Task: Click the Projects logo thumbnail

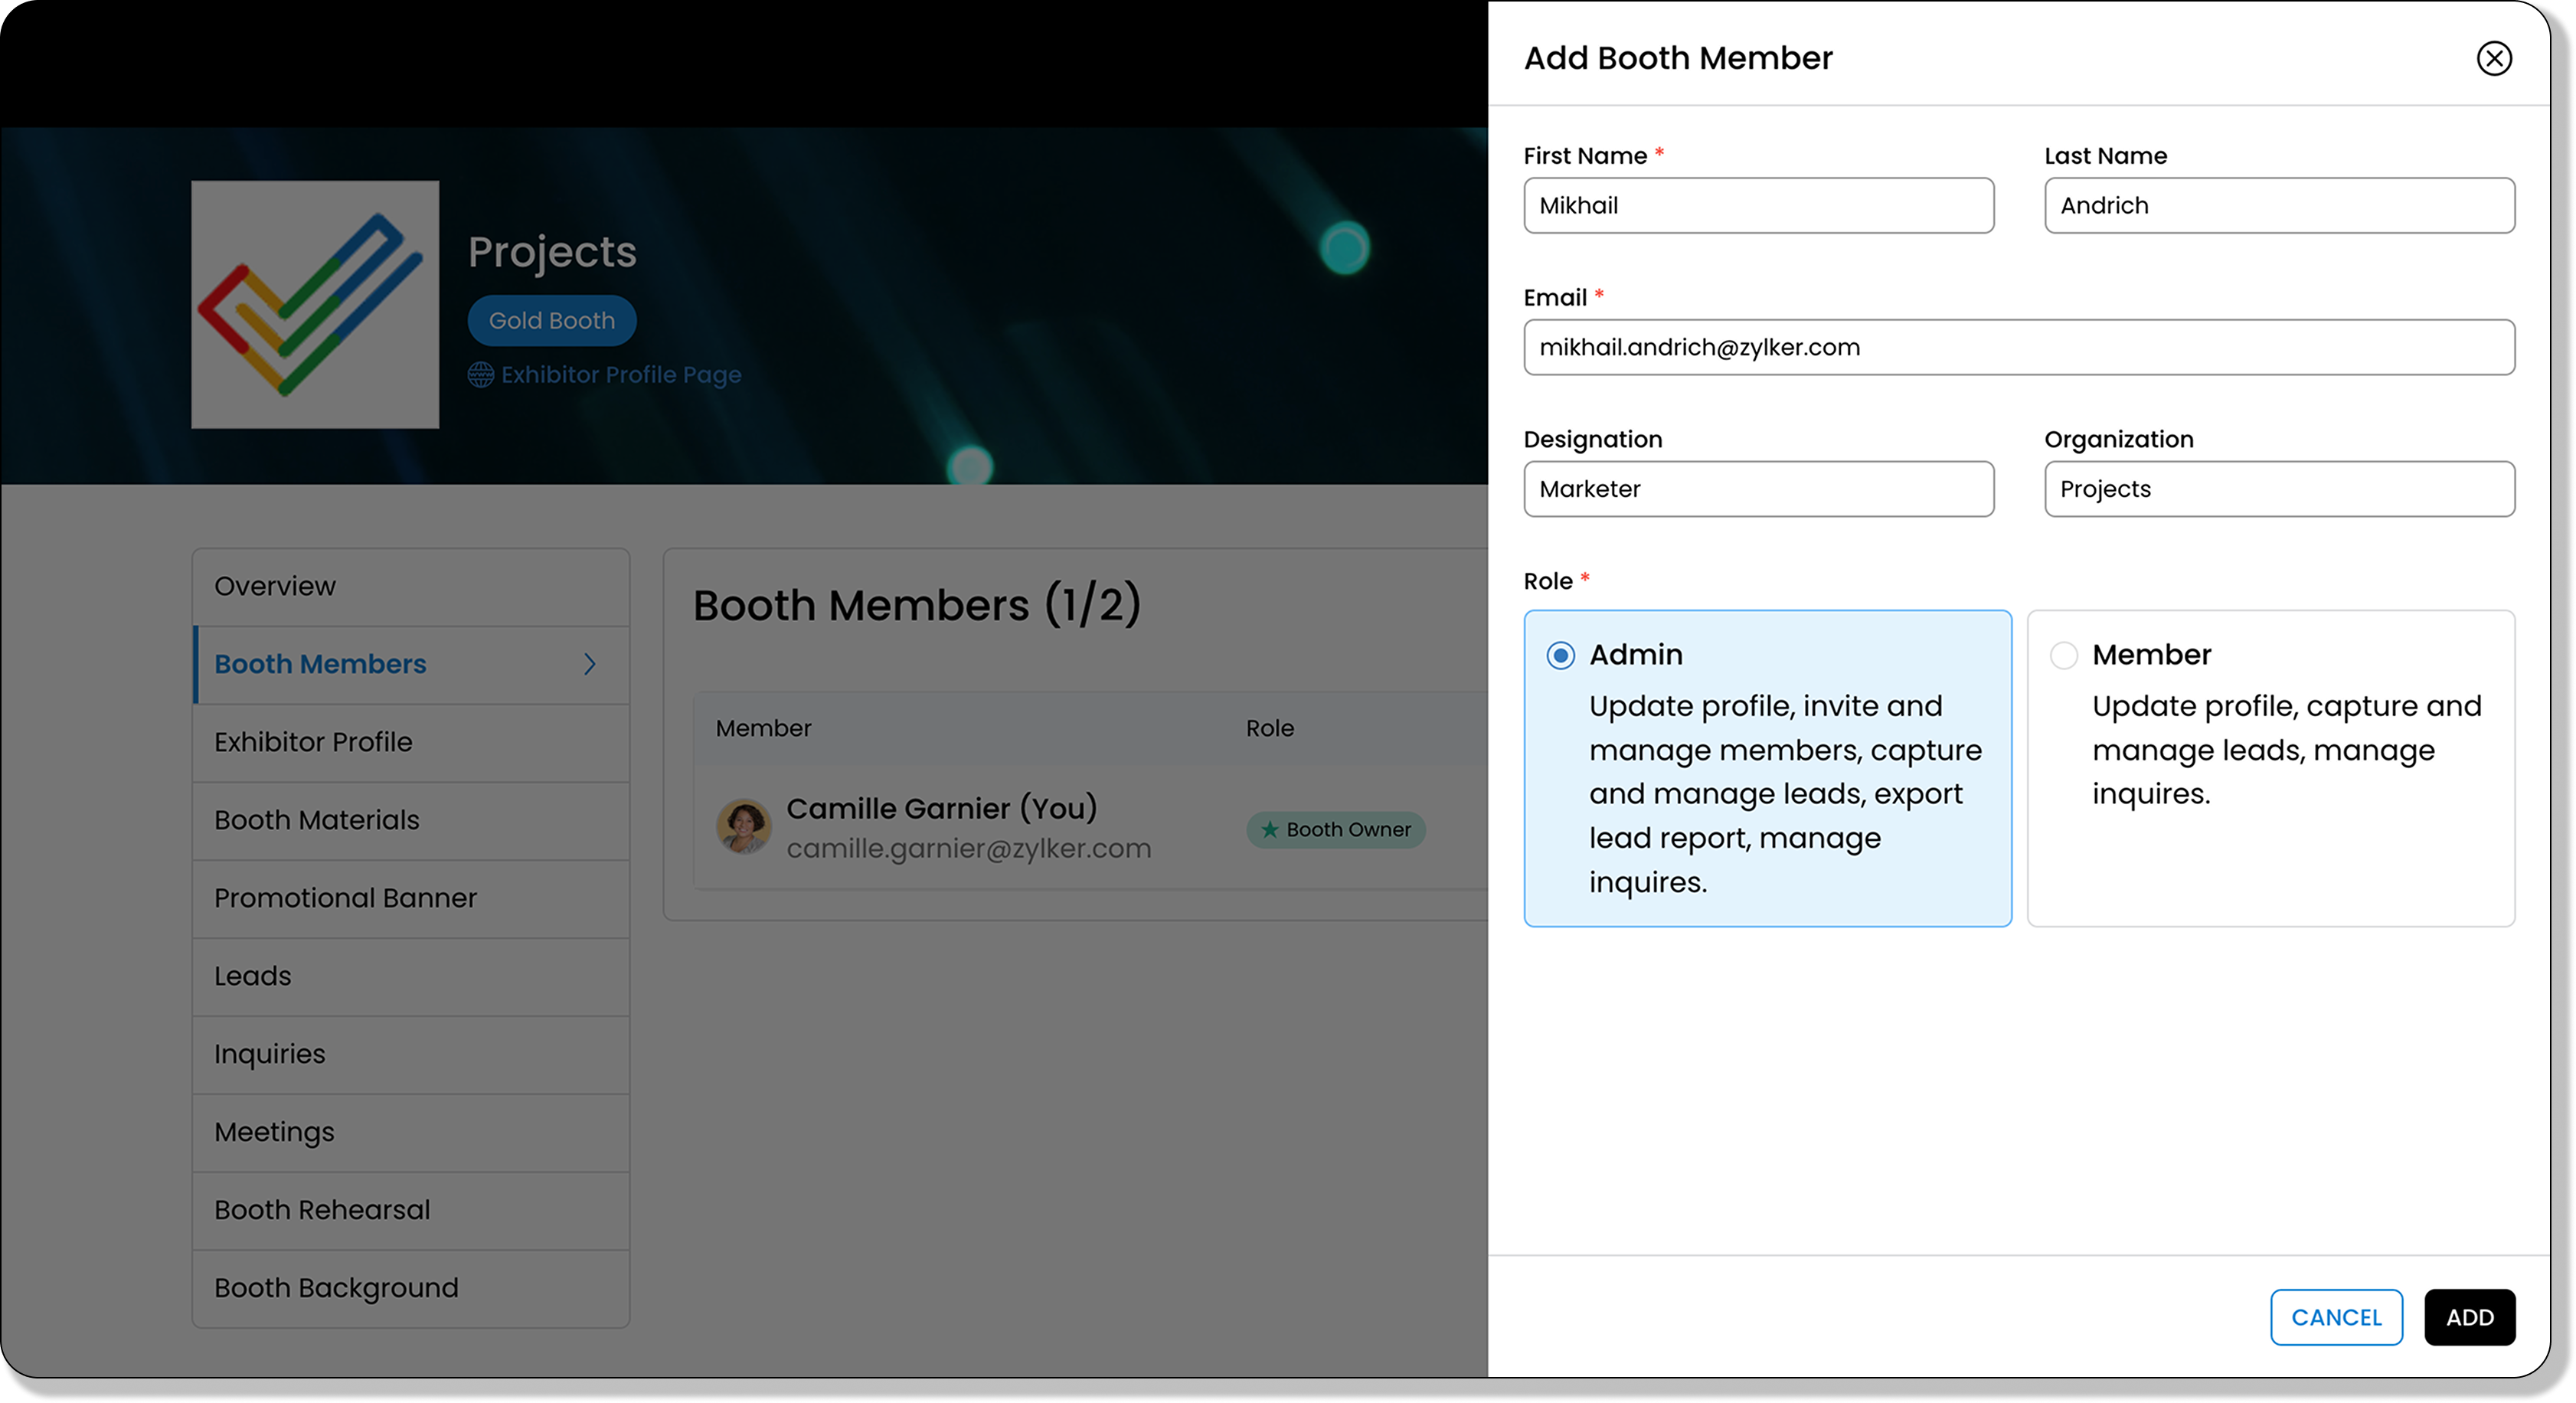Action: click(315, 304)
